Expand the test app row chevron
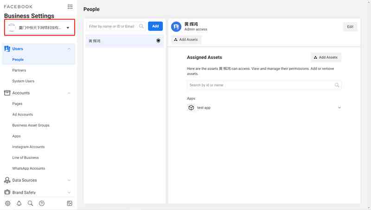Viewport: 371px width, 210px height. (x=339, y=108)
